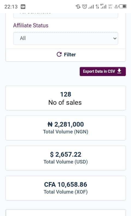Image resolution: width=131 pixels, height=216 pixels.
Task: Tap the vibrate mode status icon
Action: click(78, 7)
